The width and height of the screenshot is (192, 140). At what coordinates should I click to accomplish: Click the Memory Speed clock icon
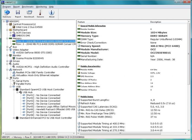pyautogui.click(x=79, y=46)
